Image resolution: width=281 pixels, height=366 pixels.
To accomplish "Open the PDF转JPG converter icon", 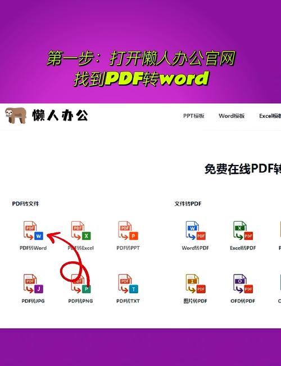I will click(33, 284).
